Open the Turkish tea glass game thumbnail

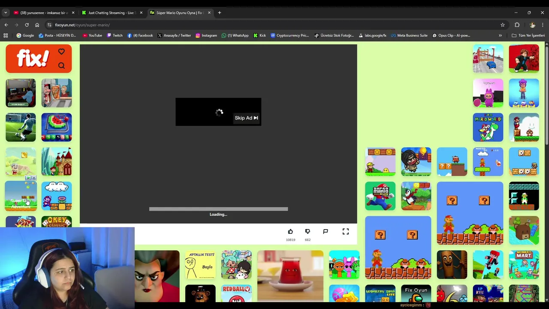click(290, 276)
